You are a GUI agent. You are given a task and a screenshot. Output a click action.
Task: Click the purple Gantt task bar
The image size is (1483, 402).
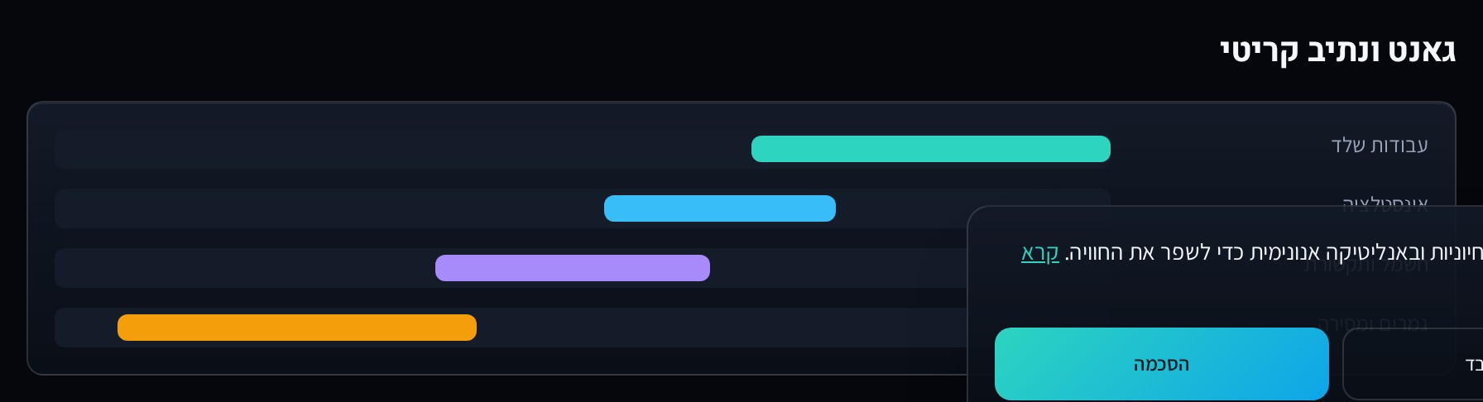[x=573, y=268]
